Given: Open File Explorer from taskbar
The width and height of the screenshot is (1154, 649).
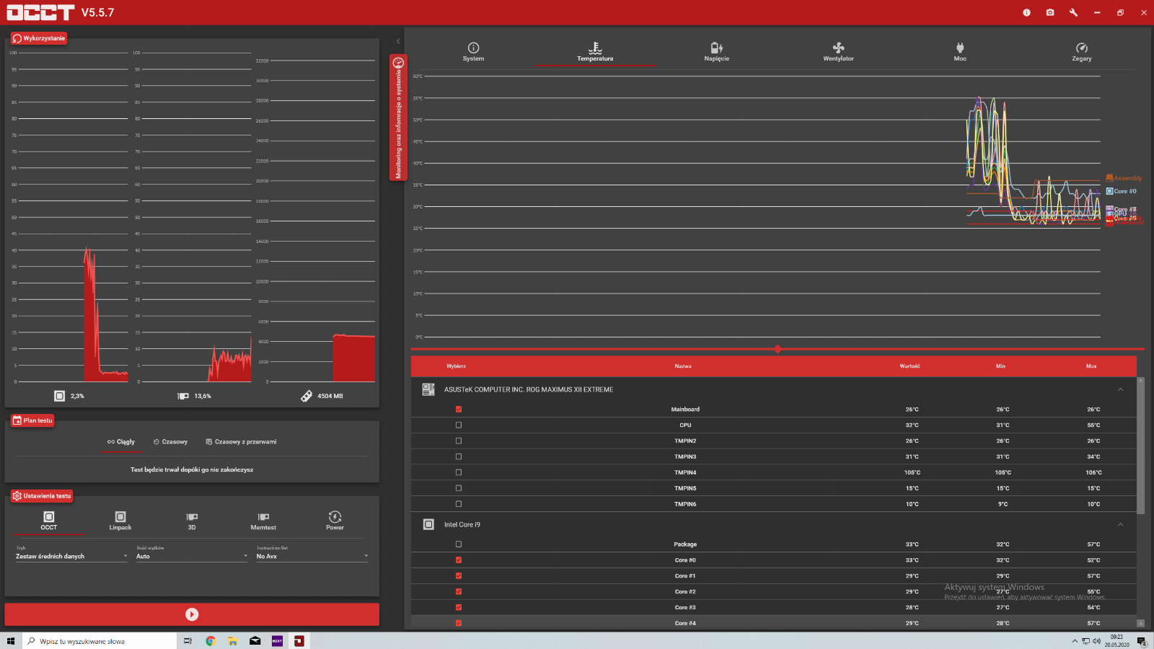Looking at the screenshot, I should tap(232, 641).
